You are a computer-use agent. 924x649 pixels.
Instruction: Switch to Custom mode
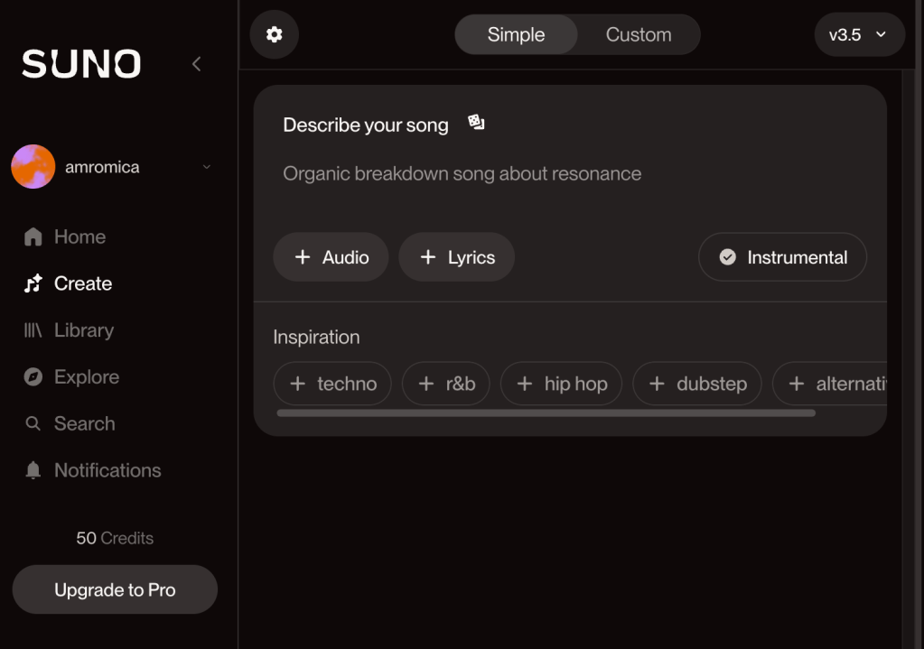638,35
